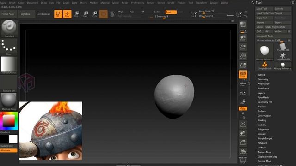Click the Home Page button
This screenshot has width=296, height=166.
tap(8, 14)
